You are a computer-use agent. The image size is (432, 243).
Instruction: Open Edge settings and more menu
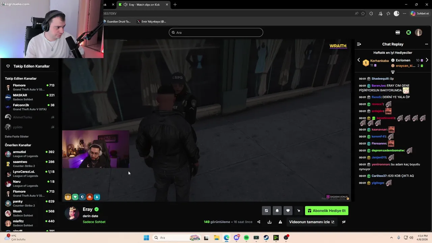point(405,13)
